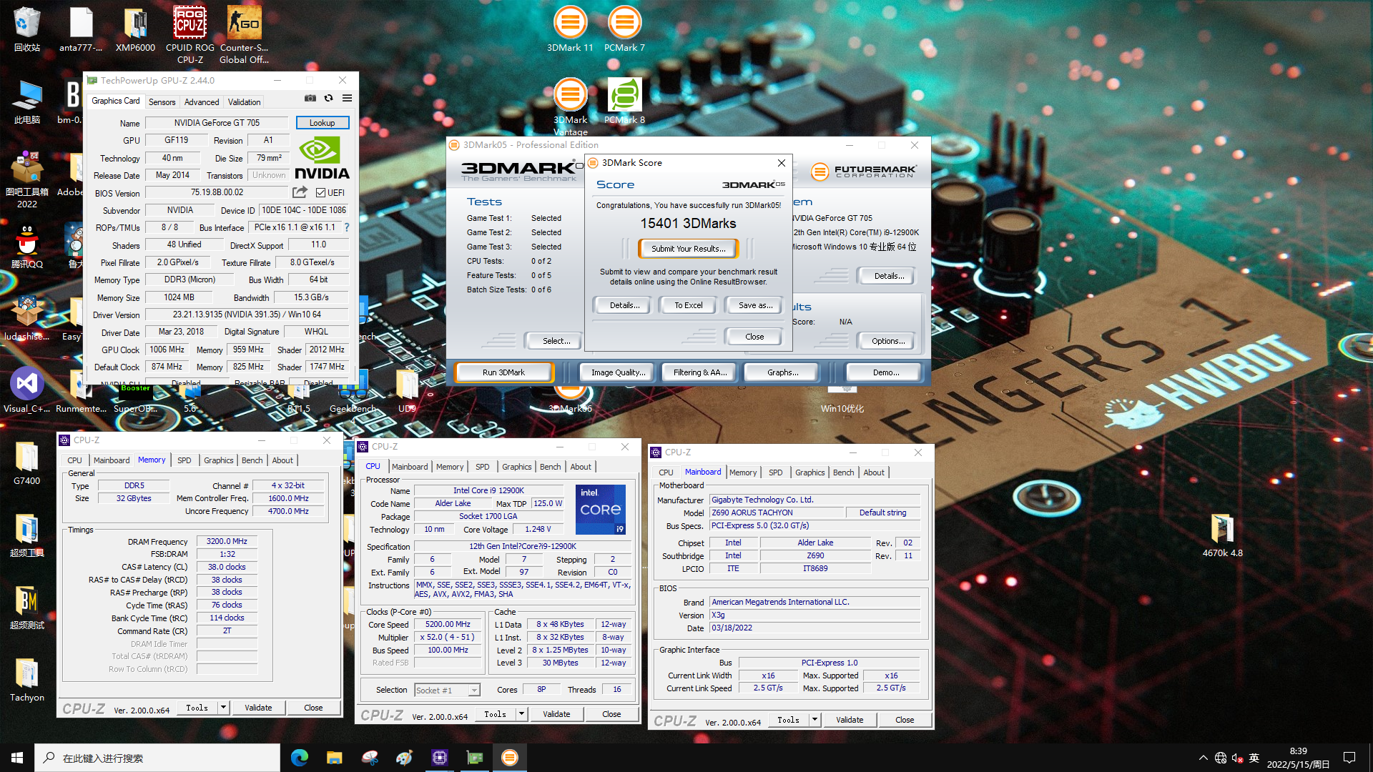Click the Demo button in 3DMark05
Viewport: 1373px width, 772px height.
(885, 372)
